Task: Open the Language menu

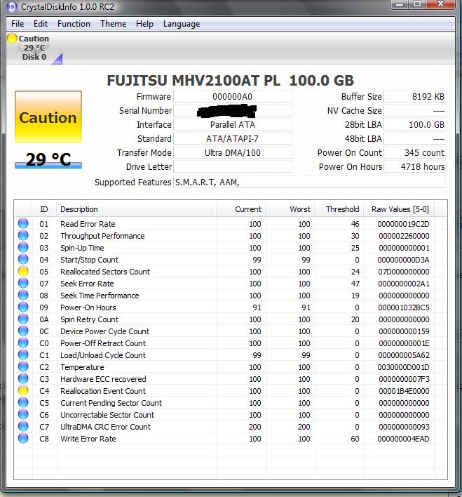Action: 182,24
